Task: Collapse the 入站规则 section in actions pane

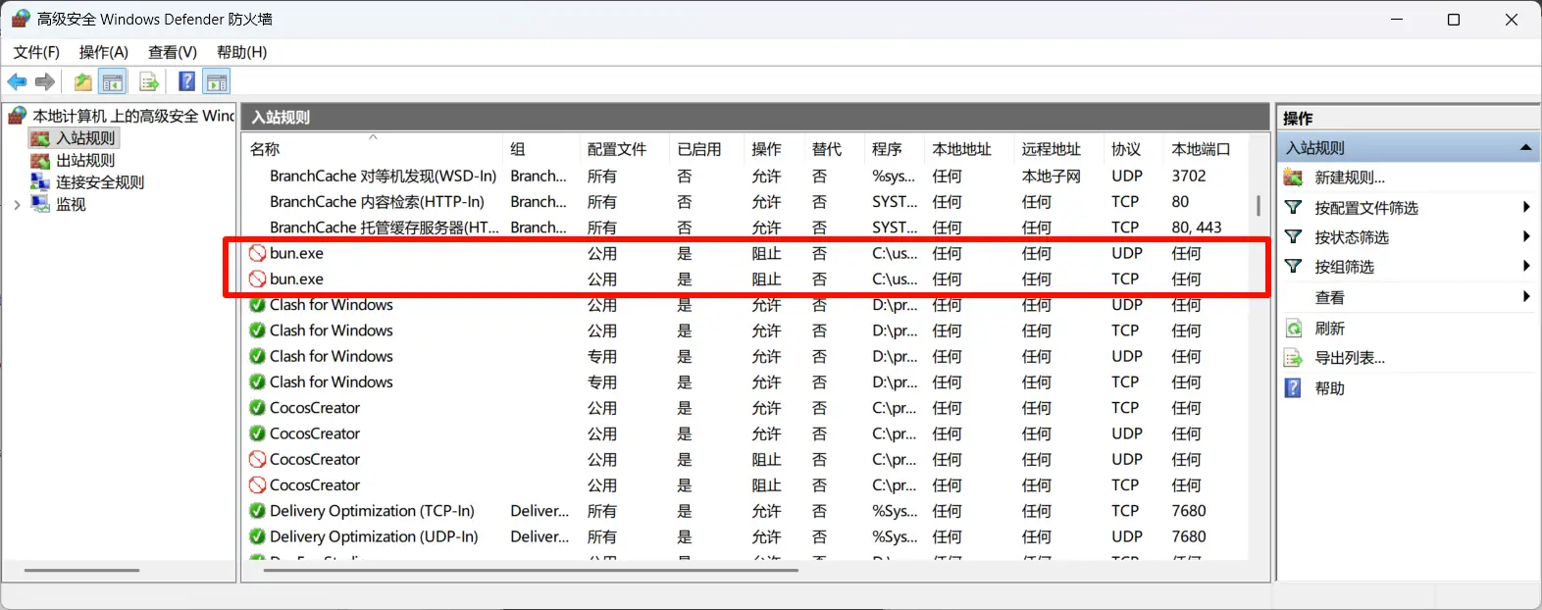Action: [x=1525, y=148]
